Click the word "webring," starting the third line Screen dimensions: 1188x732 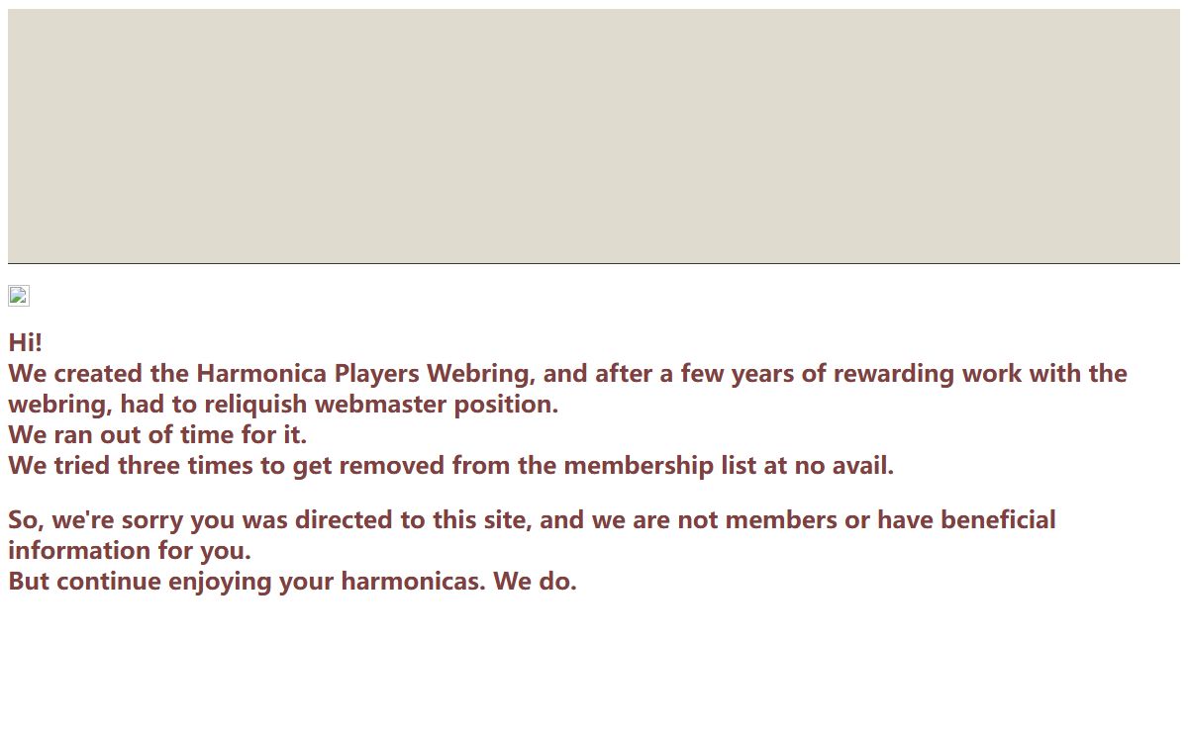pos(60,405)
